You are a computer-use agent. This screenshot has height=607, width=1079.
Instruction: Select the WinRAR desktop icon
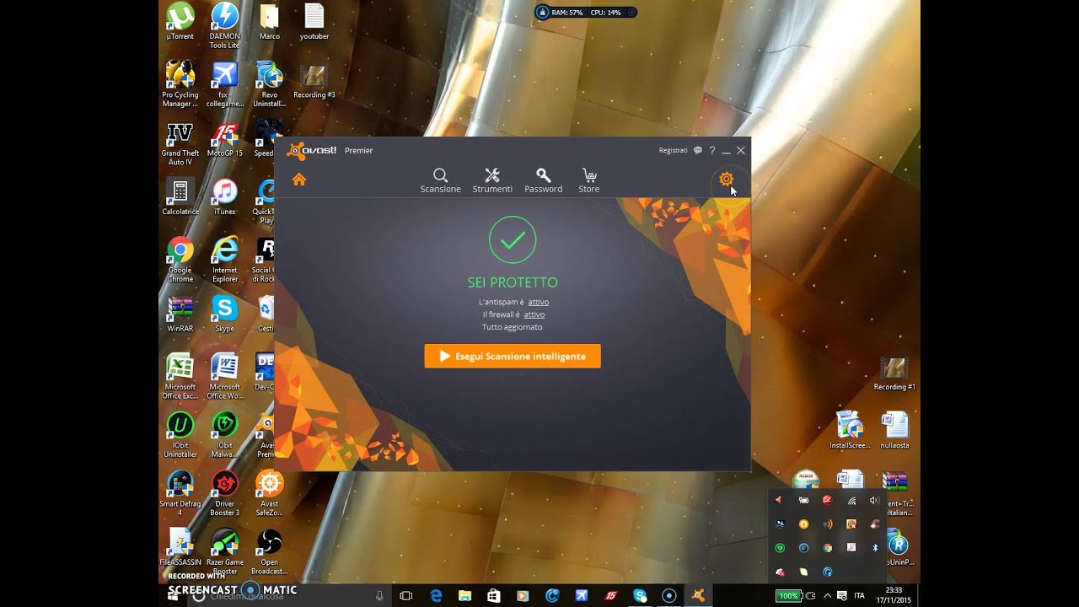pyautogui.click(x=180, y=314)
